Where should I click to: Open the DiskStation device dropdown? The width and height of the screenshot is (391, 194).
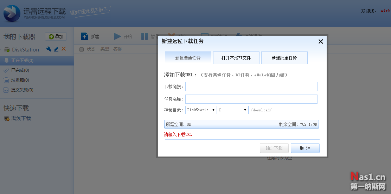(201, 110)
